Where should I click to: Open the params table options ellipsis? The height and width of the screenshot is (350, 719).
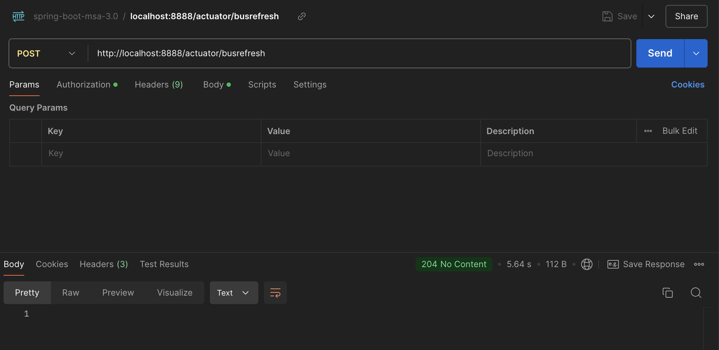648,131
